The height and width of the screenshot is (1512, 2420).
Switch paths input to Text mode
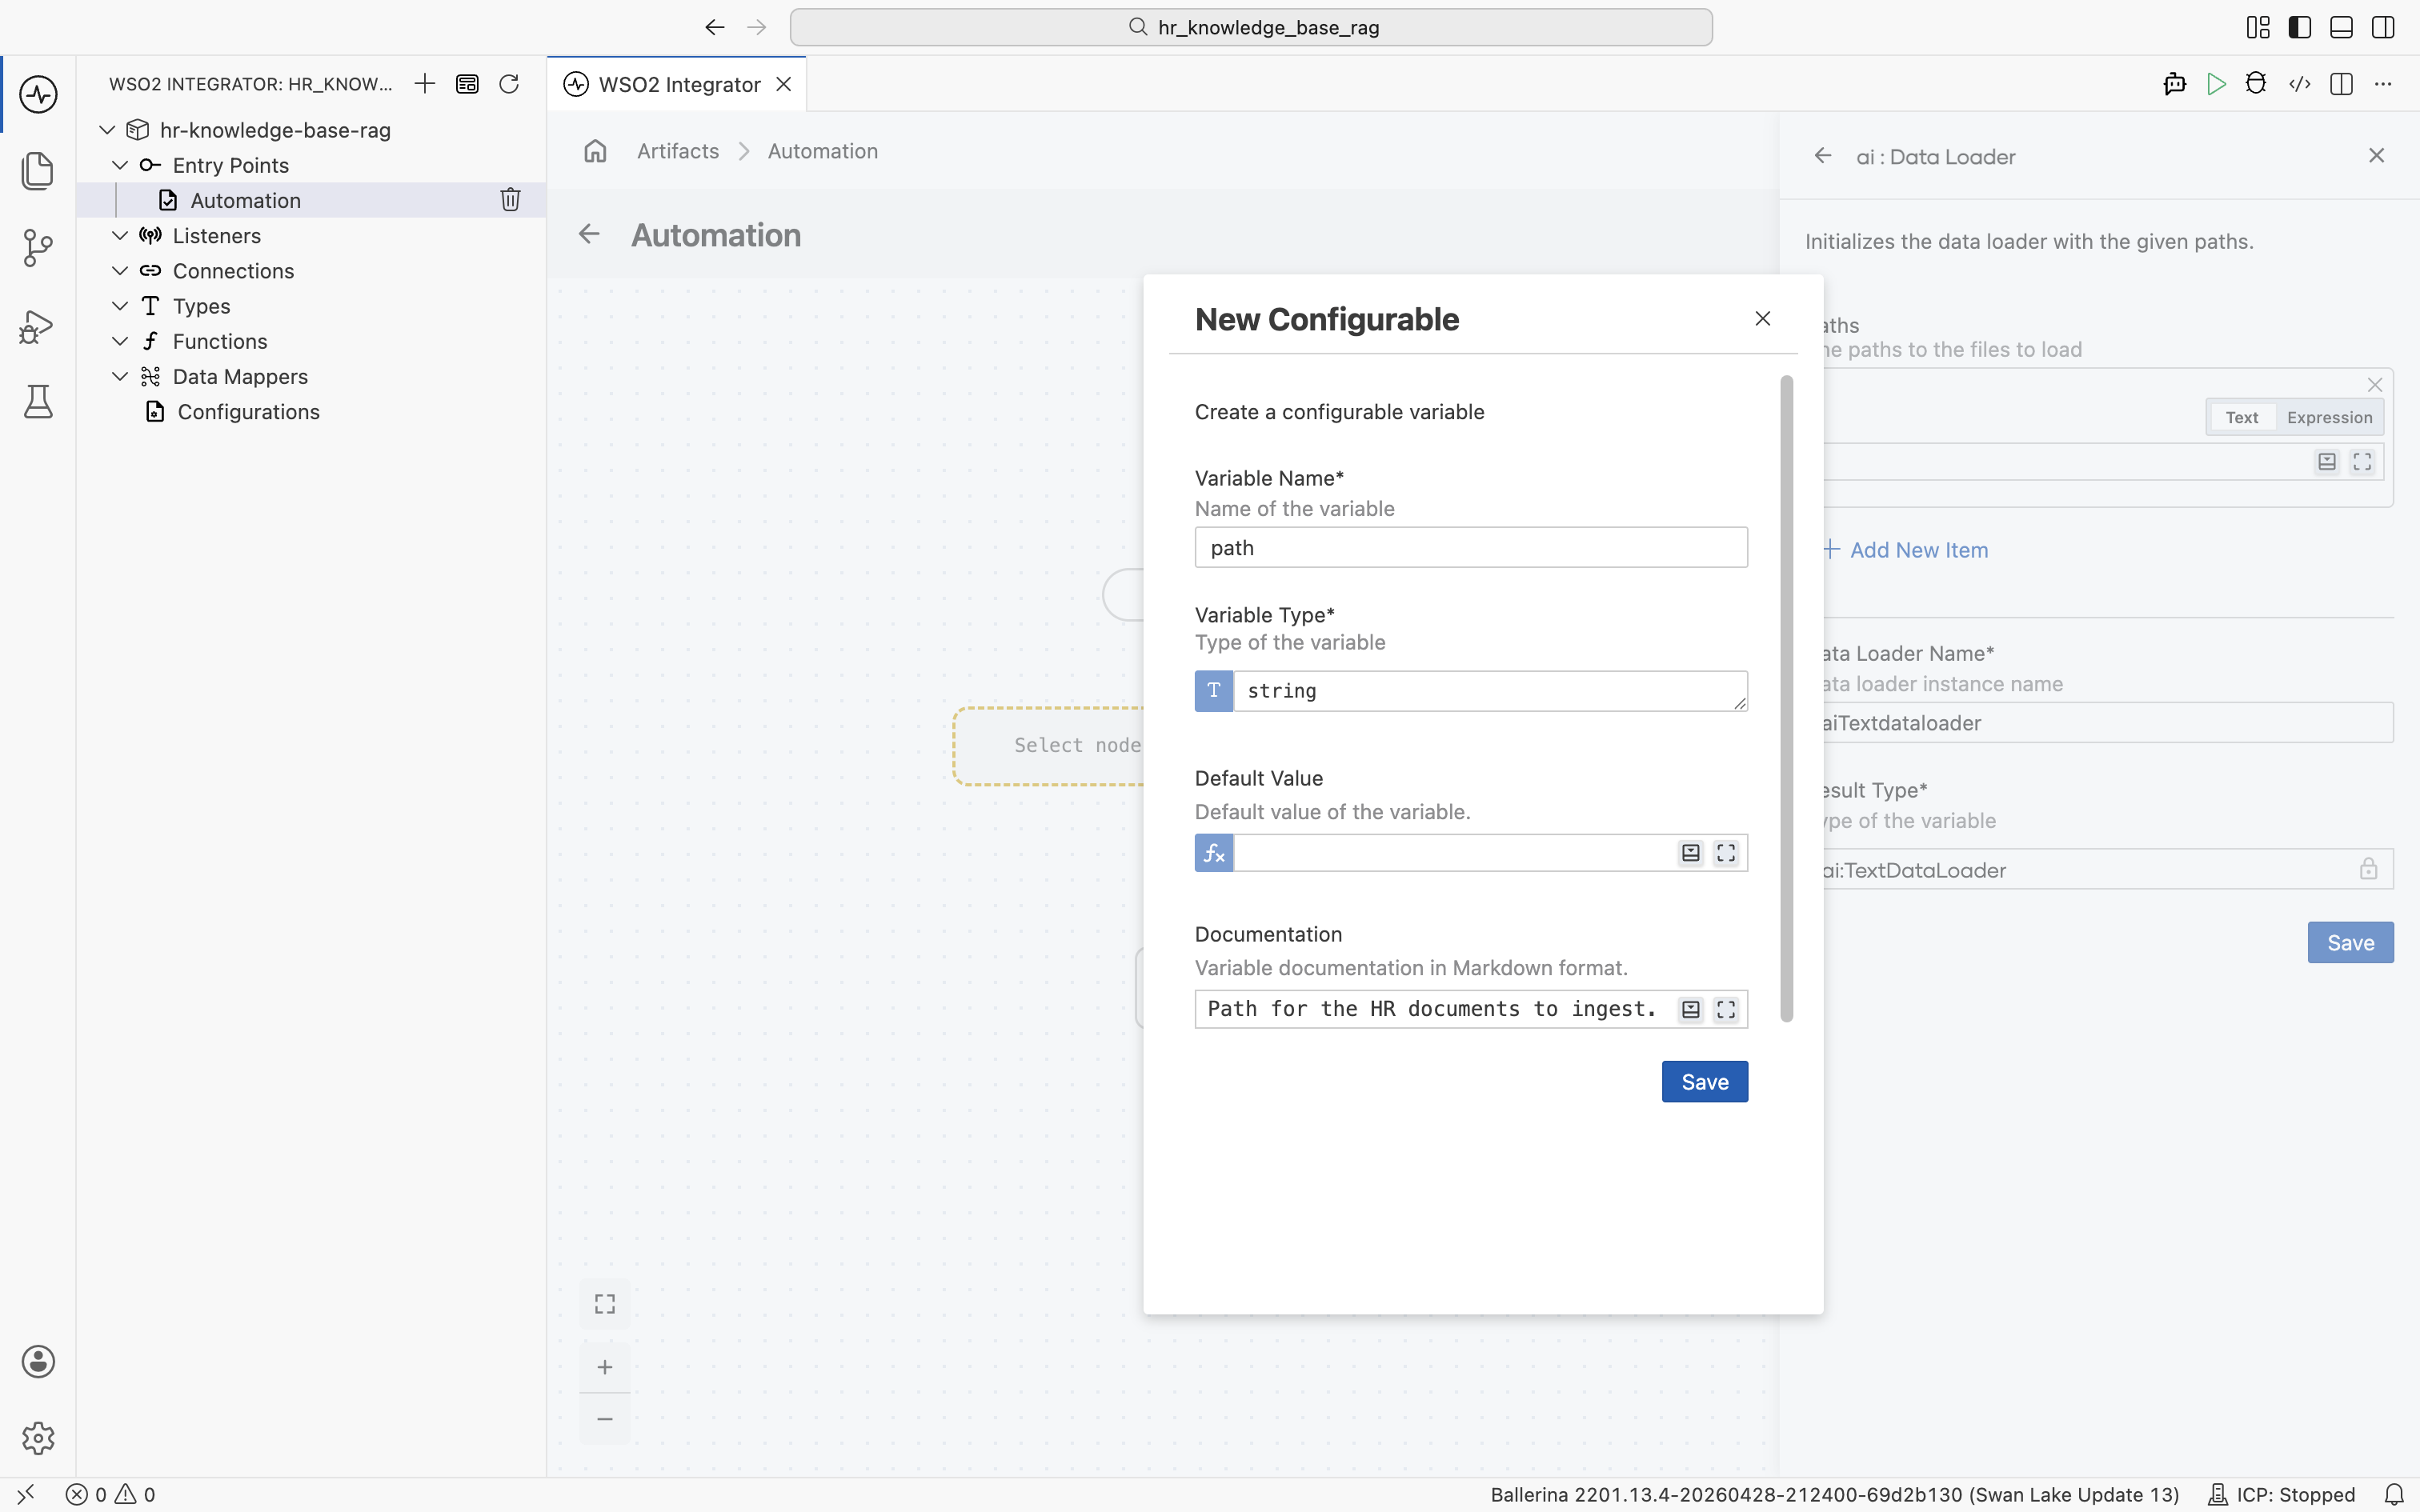[2241, 417]
